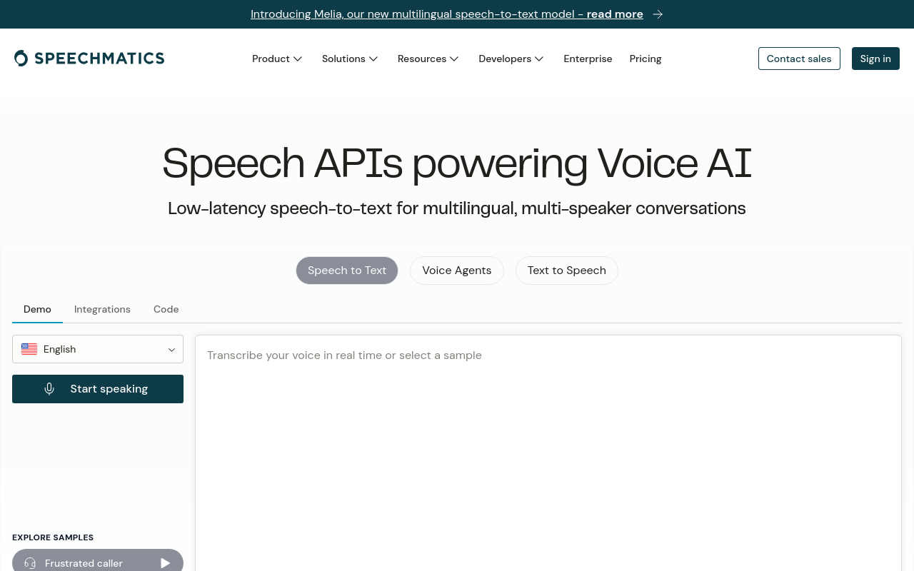Play the Frustrated caller sample

click(166, 563)
